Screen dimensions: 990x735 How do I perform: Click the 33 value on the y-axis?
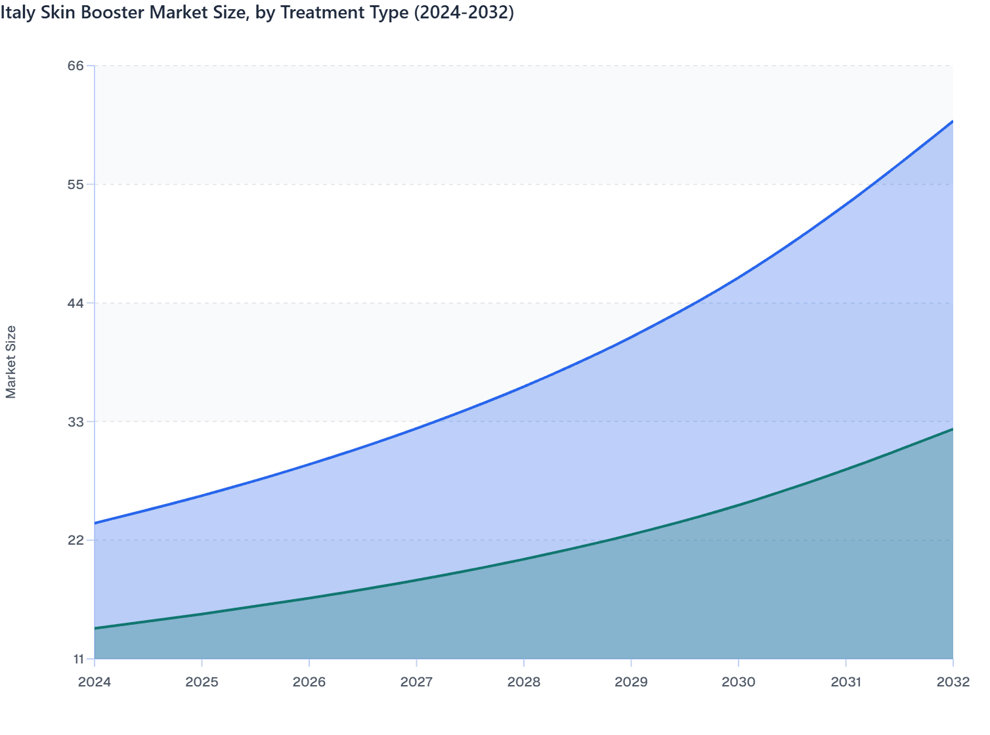tap(77, 421)
